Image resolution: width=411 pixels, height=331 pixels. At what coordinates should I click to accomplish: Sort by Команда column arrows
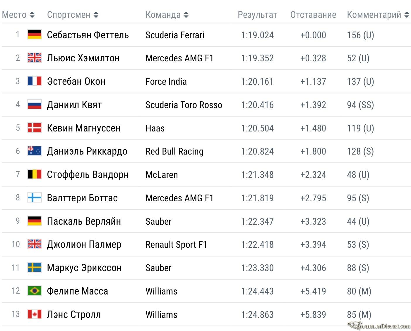[186, 15]
